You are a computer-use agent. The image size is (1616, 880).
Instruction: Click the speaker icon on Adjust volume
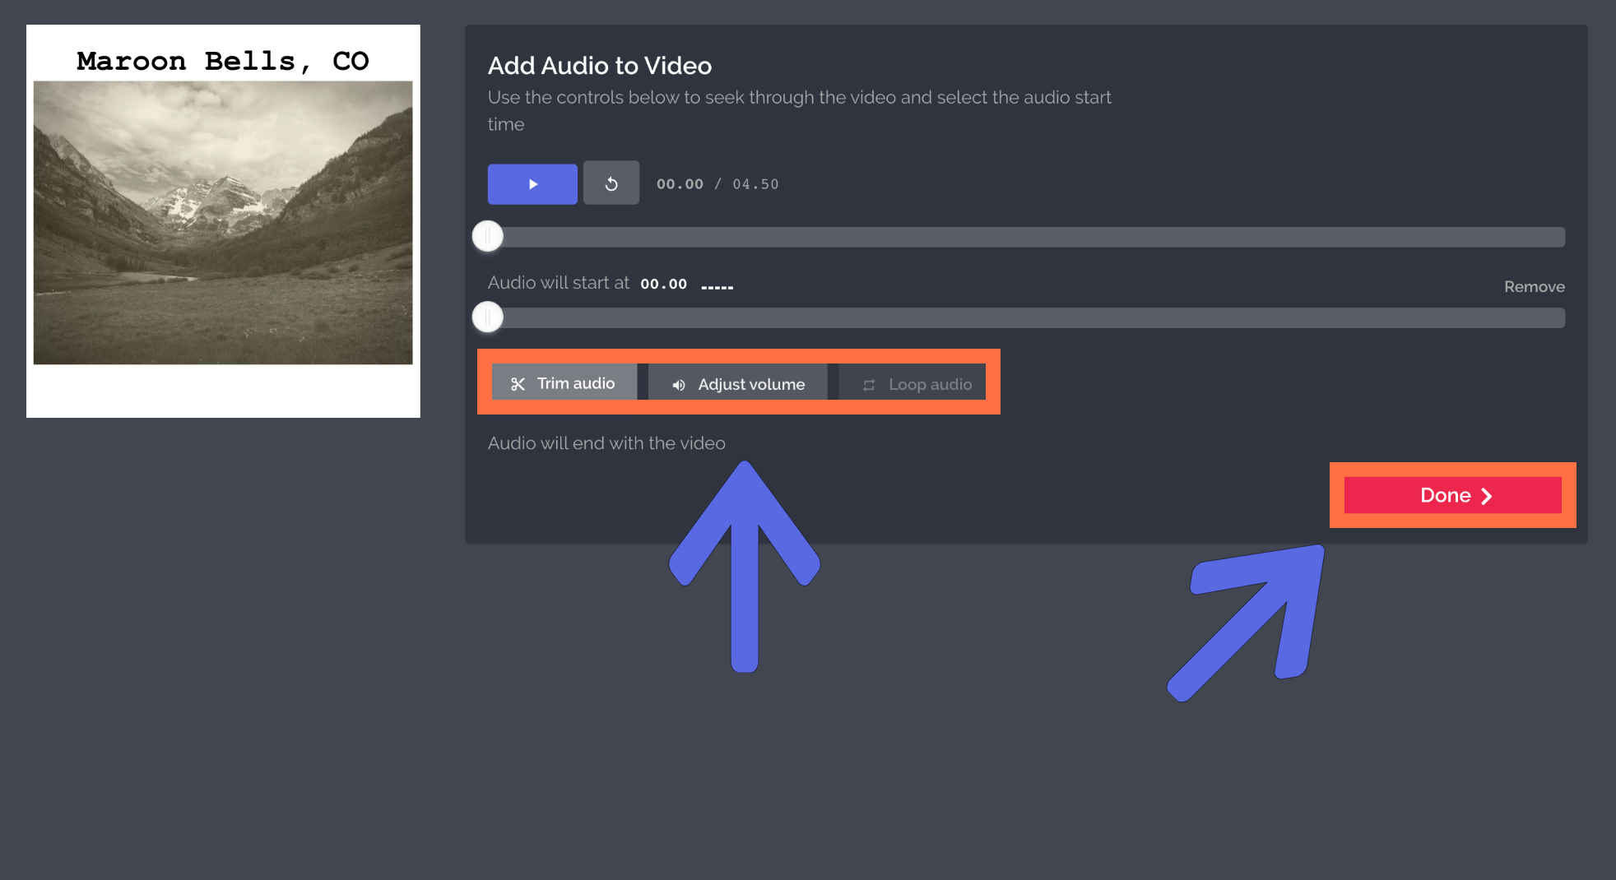point(679,385)
